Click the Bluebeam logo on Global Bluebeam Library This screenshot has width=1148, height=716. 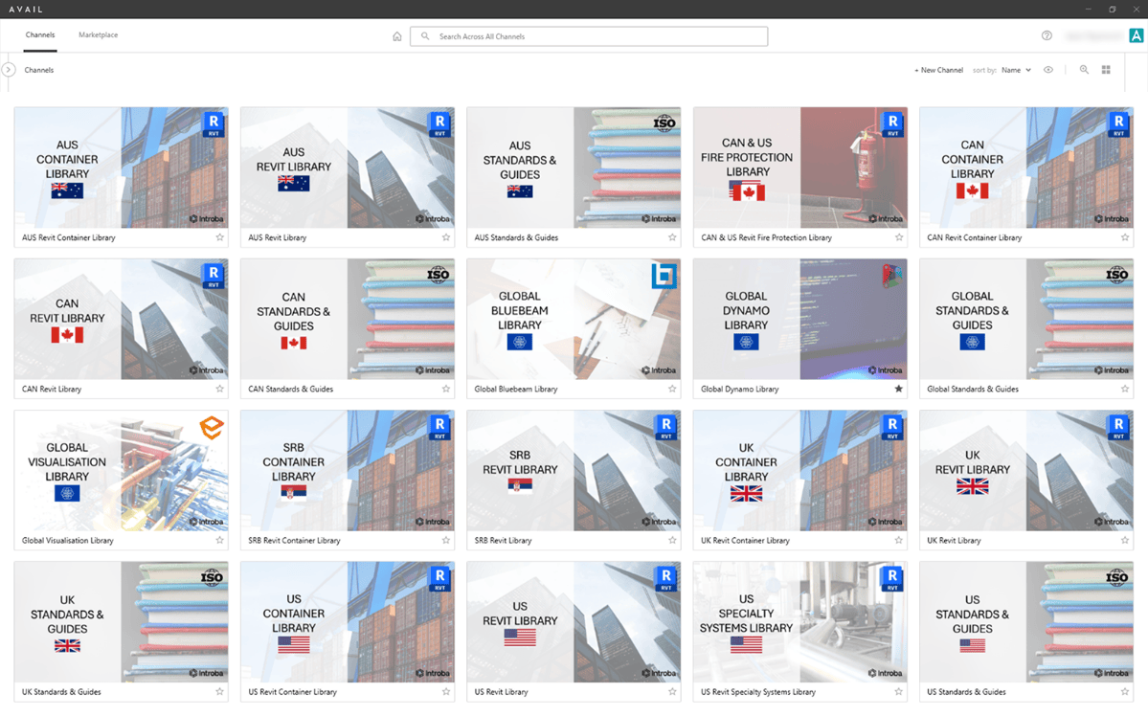point(664,276)
